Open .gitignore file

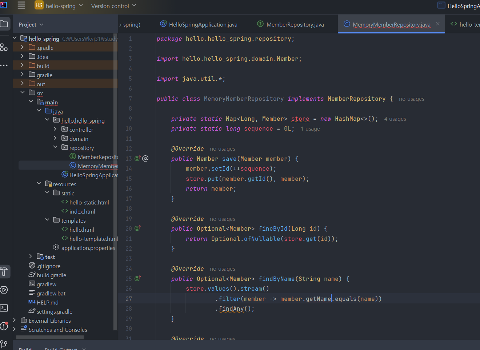pos(44,266)
